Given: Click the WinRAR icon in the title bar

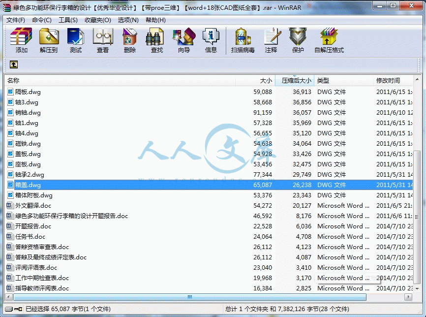Looking at the screenshot, I should pos(7,7).
